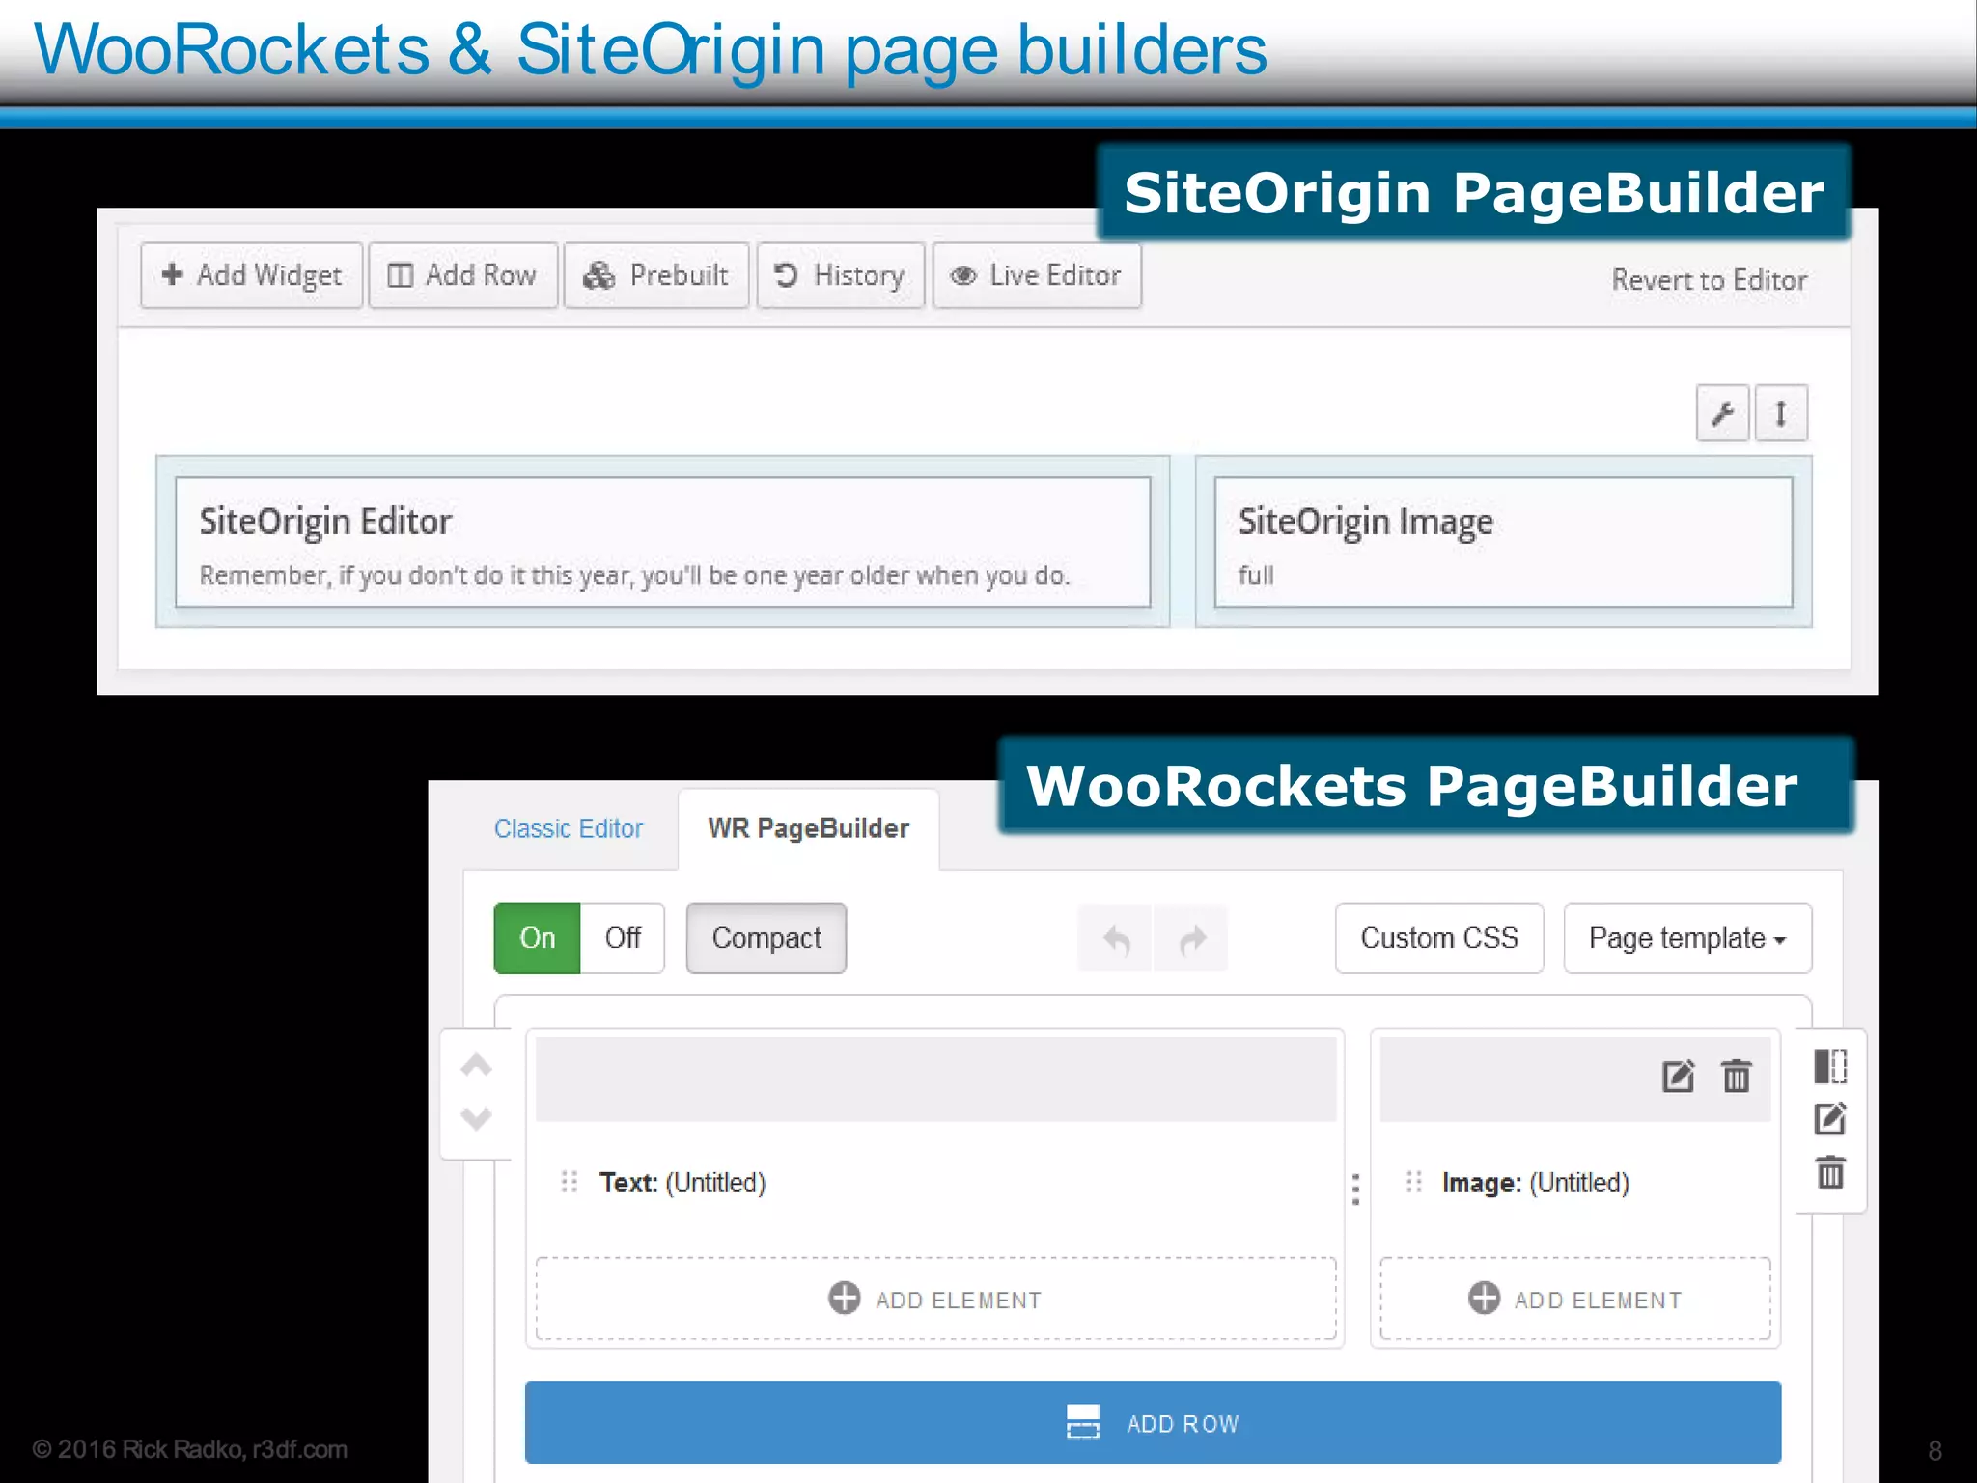The height and width of the screenshot is (1483, 1977).
Task: Click the Add Widget button
Action: click(251, 275)
